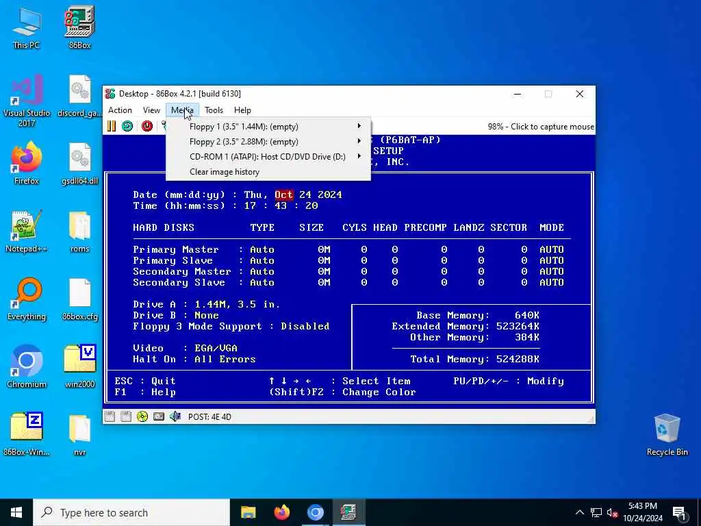Screen dimensions: 701x526
Task: Click 'Floppy 3 Mode Support : Disabled' line
Action: tap(231, 326)
